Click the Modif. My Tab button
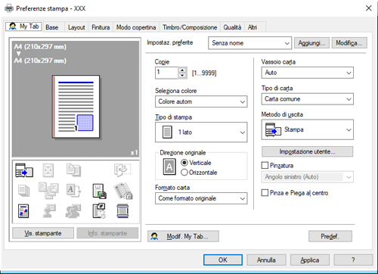This screenshot has height=274, width=378. 183,236
